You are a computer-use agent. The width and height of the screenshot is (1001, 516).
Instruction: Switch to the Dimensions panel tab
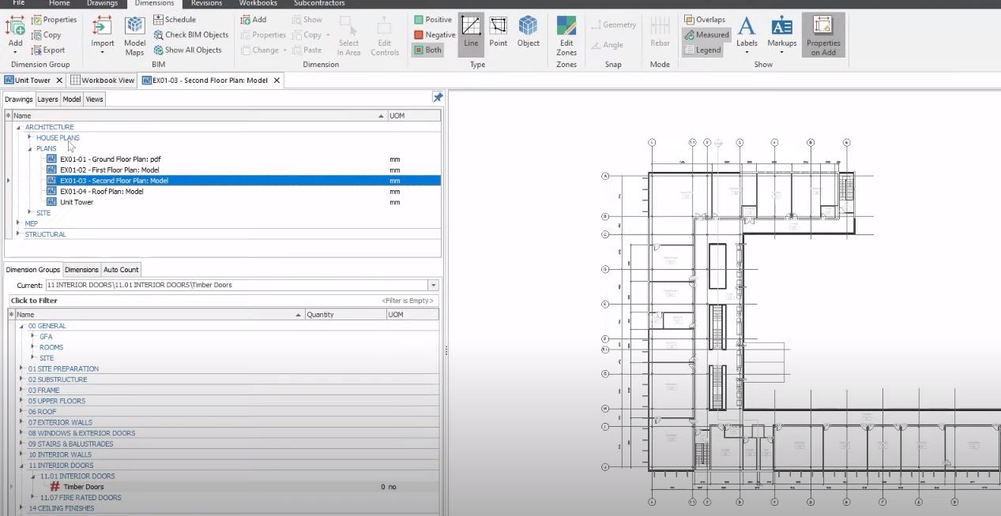point(81,270)
